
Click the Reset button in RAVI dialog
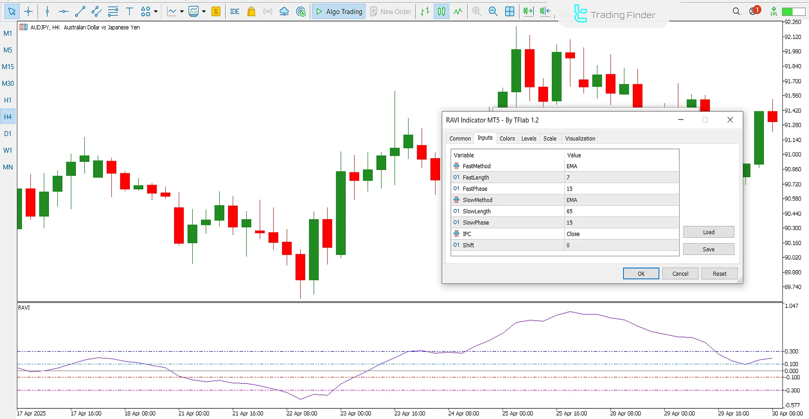click(719, 273)
